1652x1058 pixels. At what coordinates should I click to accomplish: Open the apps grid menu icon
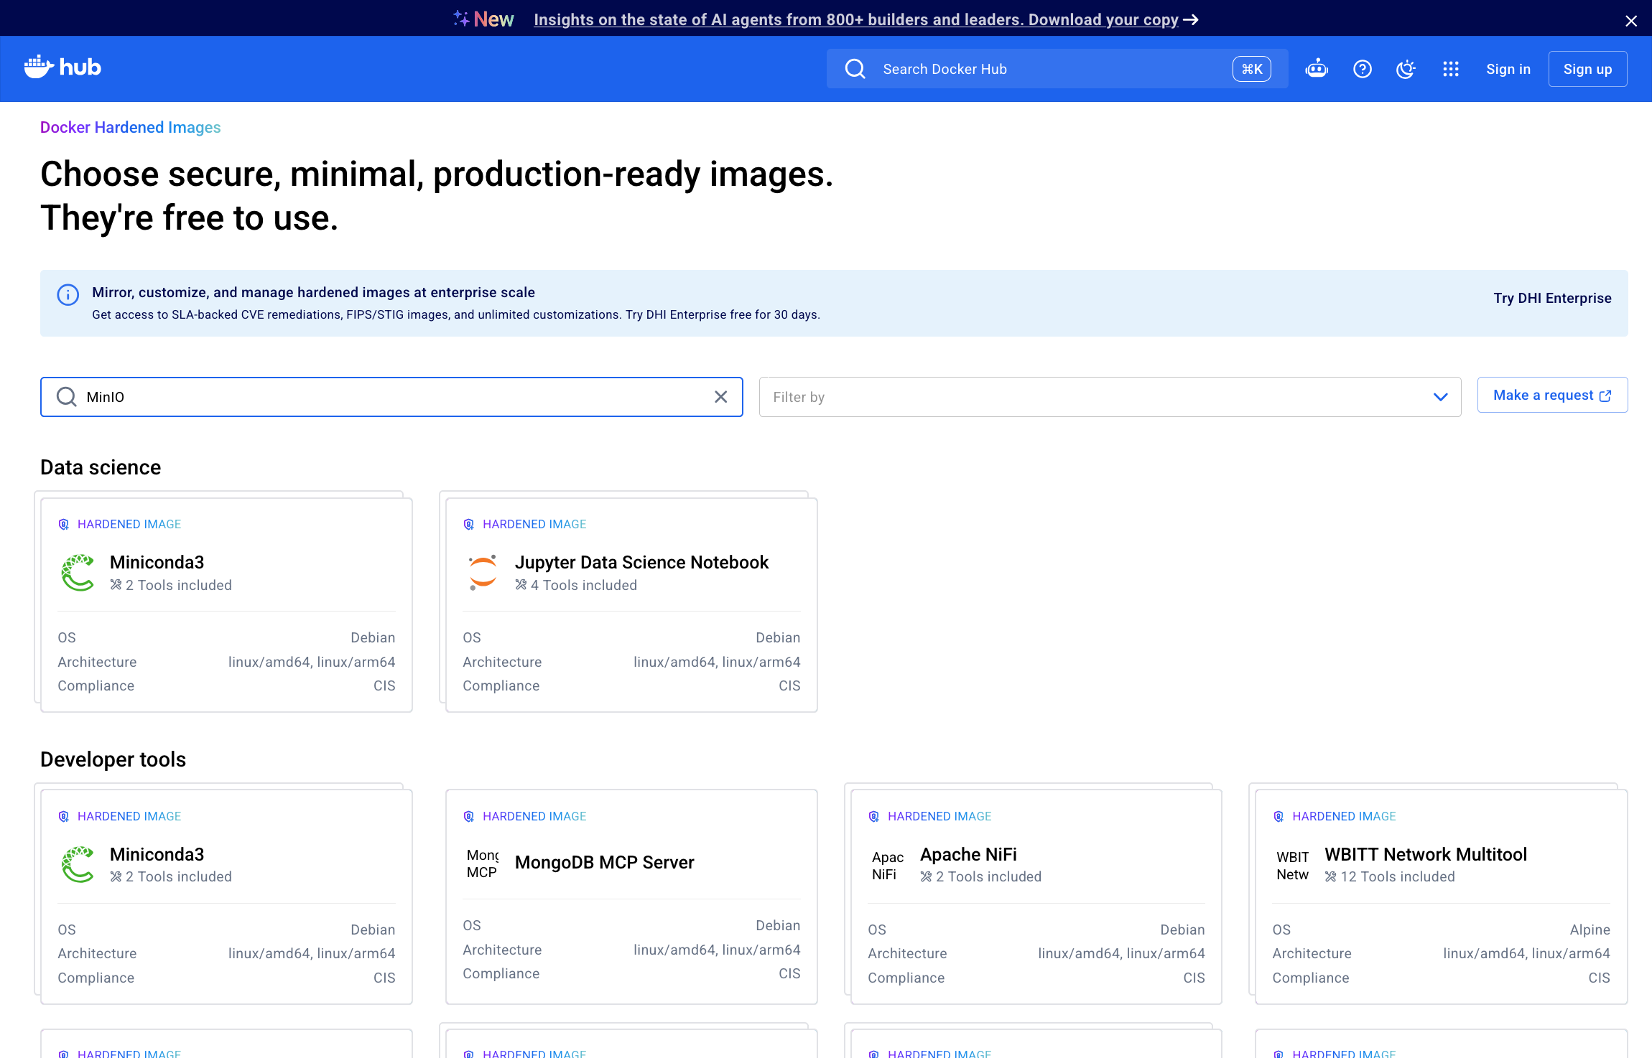coord(1451,69)
